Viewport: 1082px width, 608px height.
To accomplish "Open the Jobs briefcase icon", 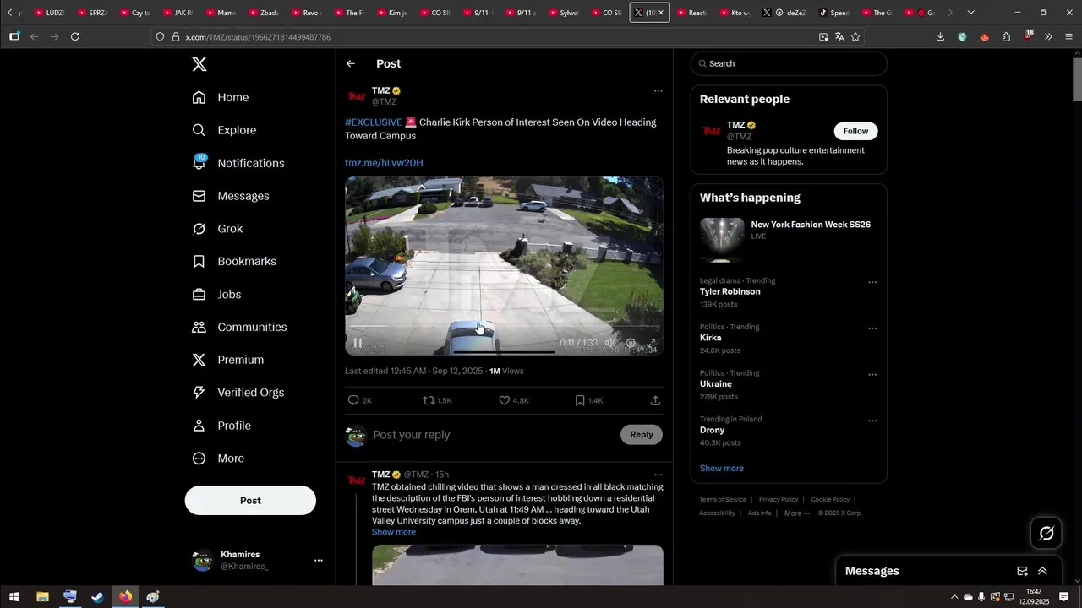I will [x=199, y=295].
